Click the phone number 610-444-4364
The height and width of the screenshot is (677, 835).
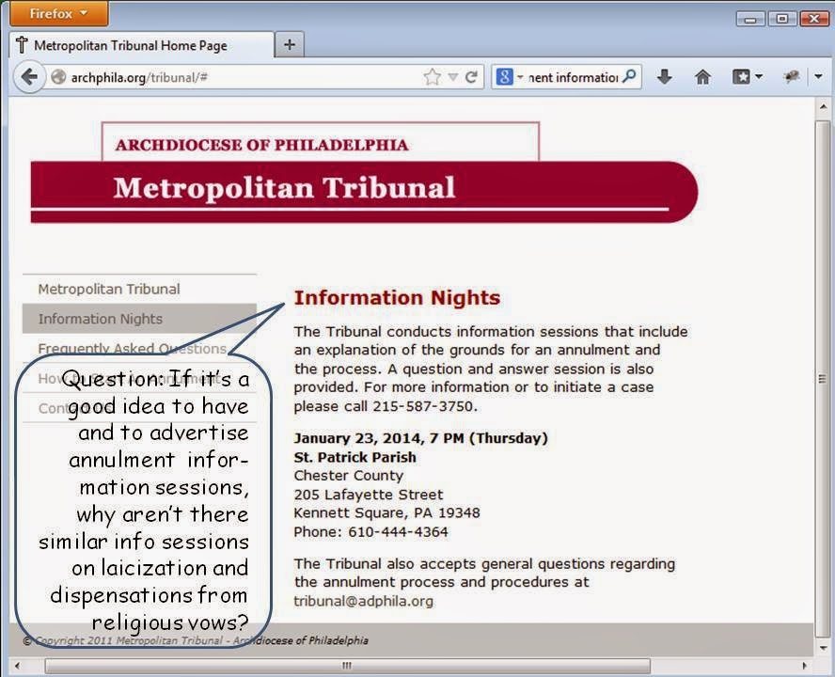point(398,531)
